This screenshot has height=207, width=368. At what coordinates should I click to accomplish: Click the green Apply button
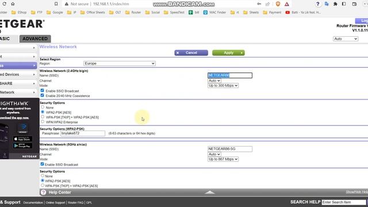click(x=228, y=53)
